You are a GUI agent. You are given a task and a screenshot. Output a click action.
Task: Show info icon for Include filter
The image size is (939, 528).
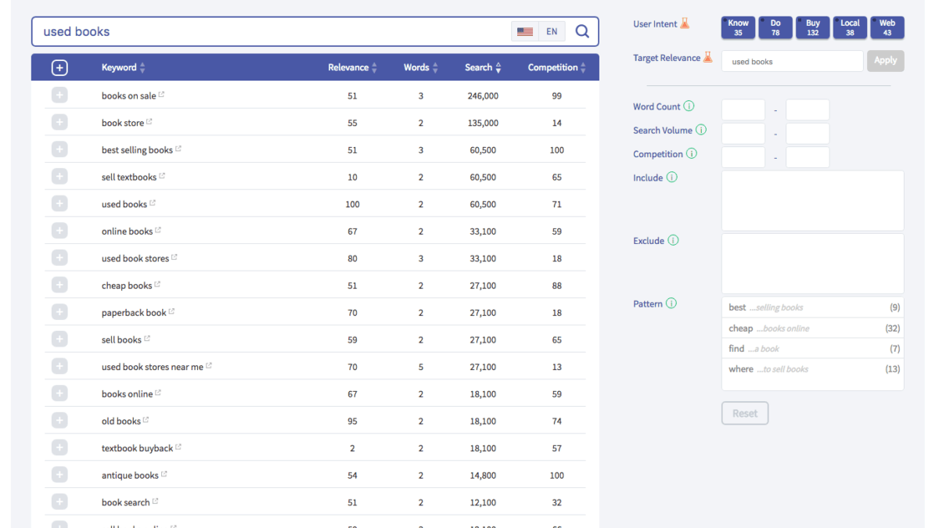tap(671, 178)
